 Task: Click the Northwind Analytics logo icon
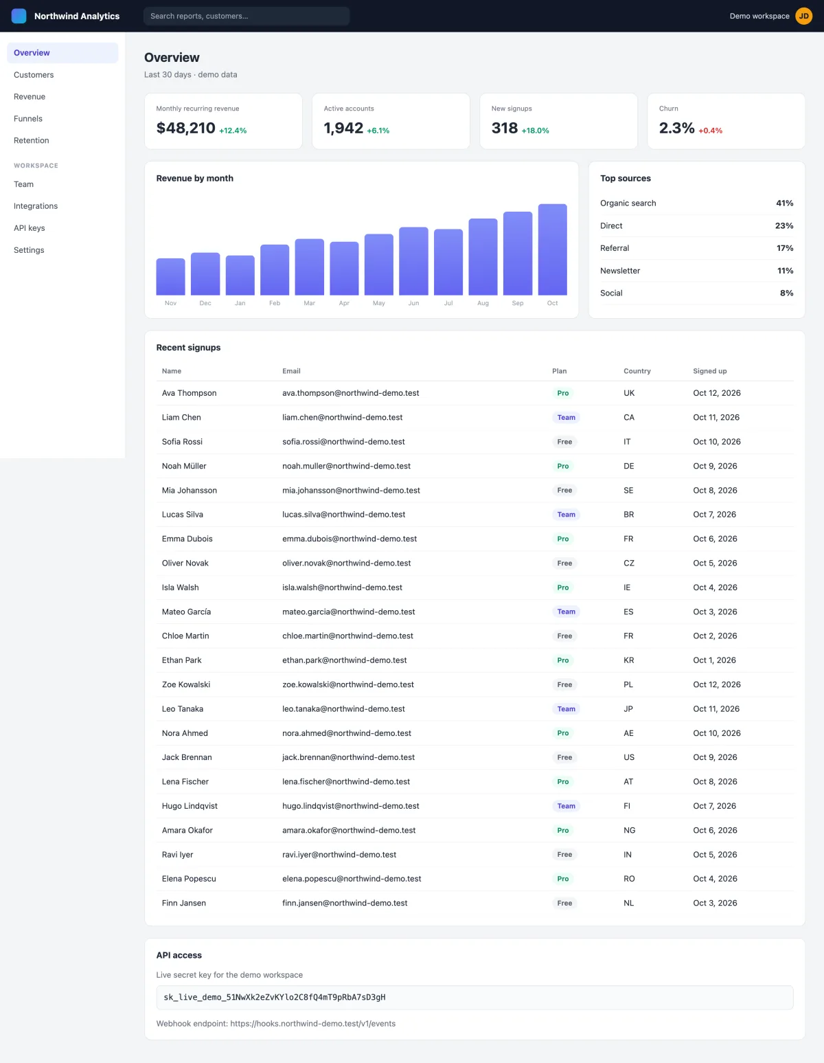coord(19,16)
